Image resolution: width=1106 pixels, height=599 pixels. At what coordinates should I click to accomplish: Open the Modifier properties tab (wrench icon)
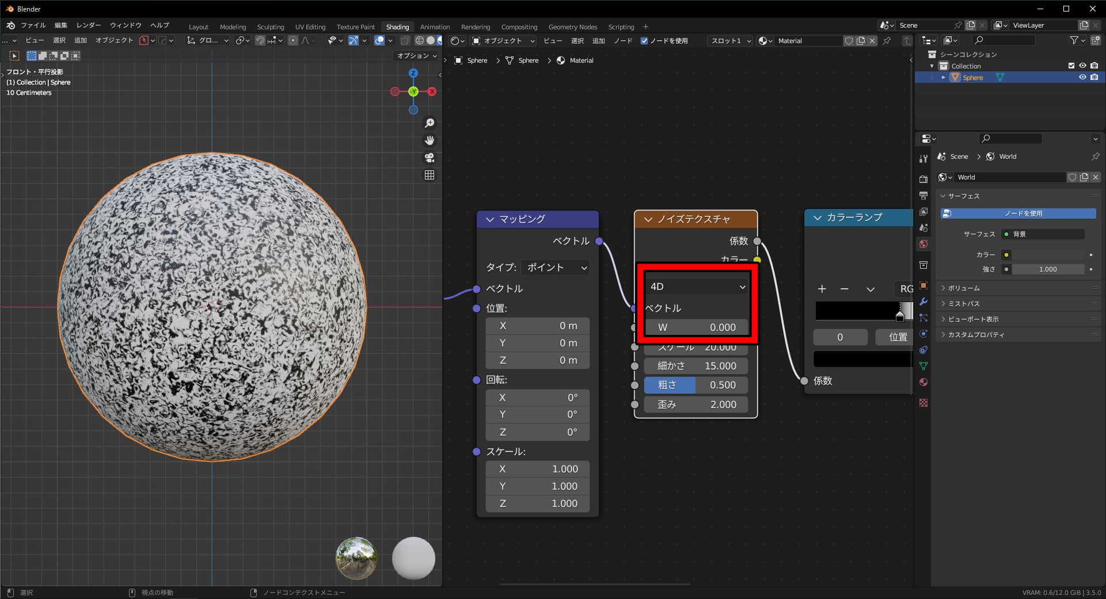coord(923,302)
